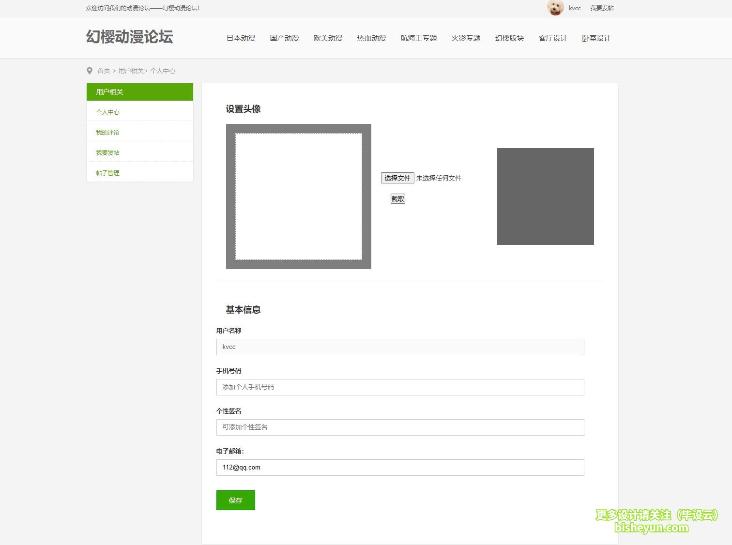
Task: Click the gray avatar preview box
Action: click(x=546, y=197)
